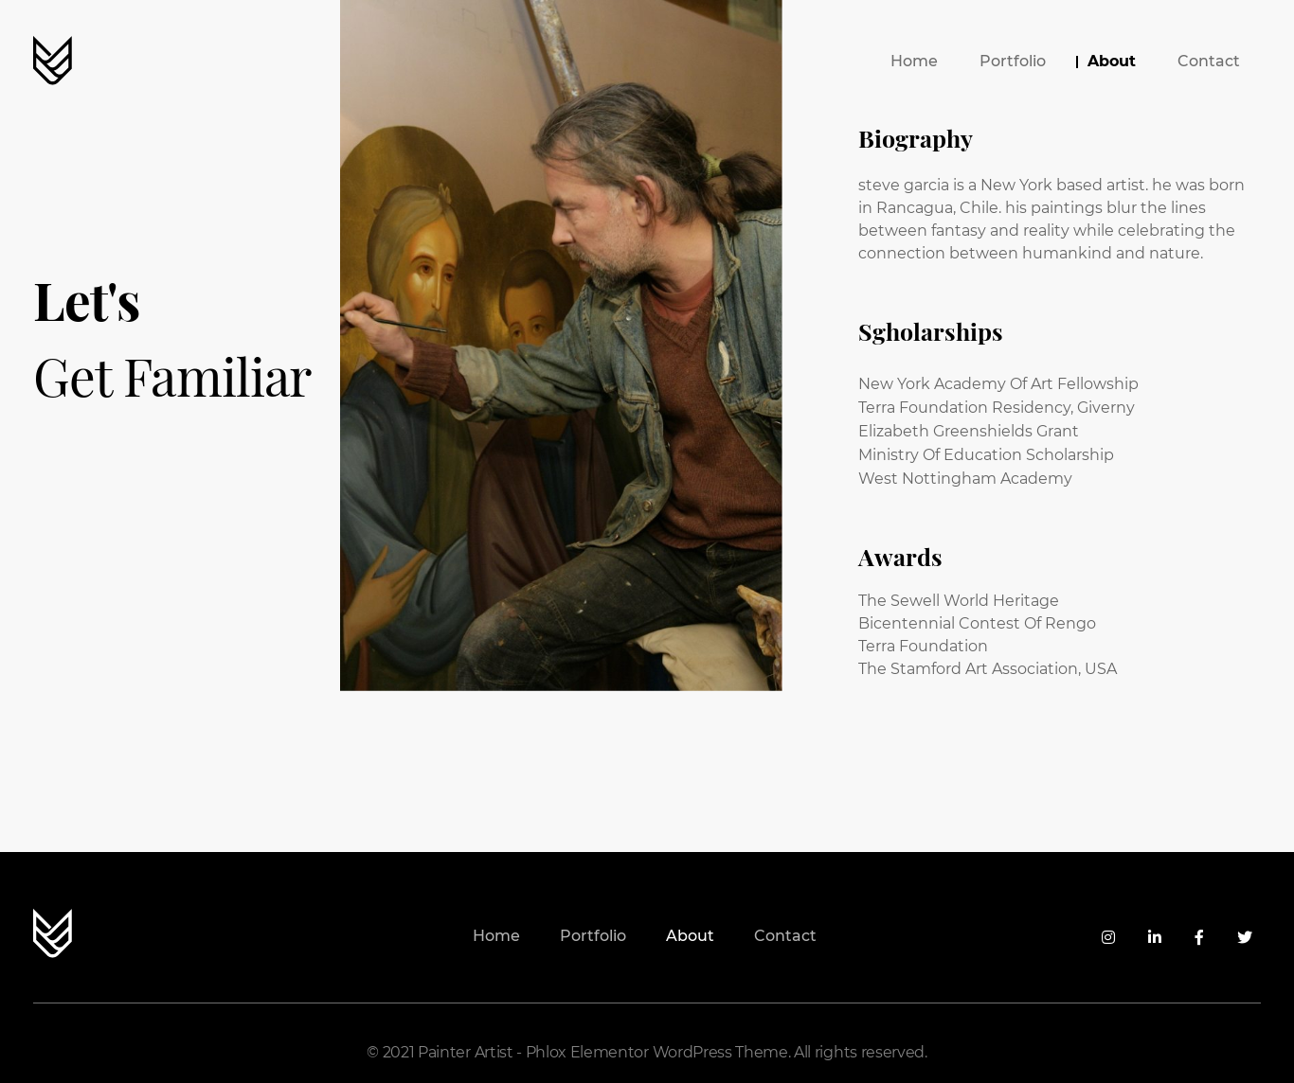The height and width of the screenshot is (1083, 1294).
Task: Click the footer copyright text
Action: pos(647,1052)
